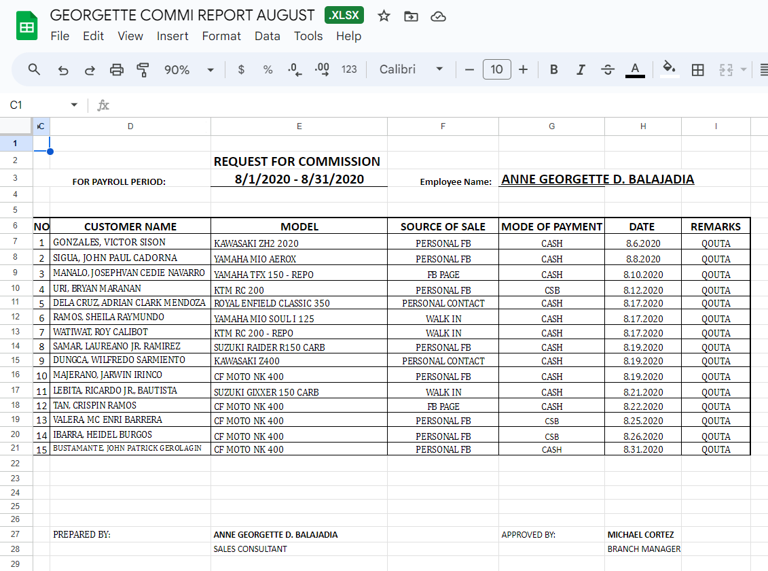Click cell BUSTAMANTE, JOHN PATRICK GEROLAGIN
Image resolution: width=768 pixels, height=571 pixels.
[130, 449]
